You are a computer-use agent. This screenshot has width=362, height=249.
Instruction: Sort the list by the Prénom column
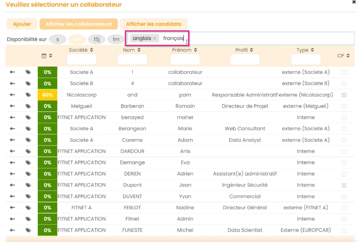pos(185,50)
